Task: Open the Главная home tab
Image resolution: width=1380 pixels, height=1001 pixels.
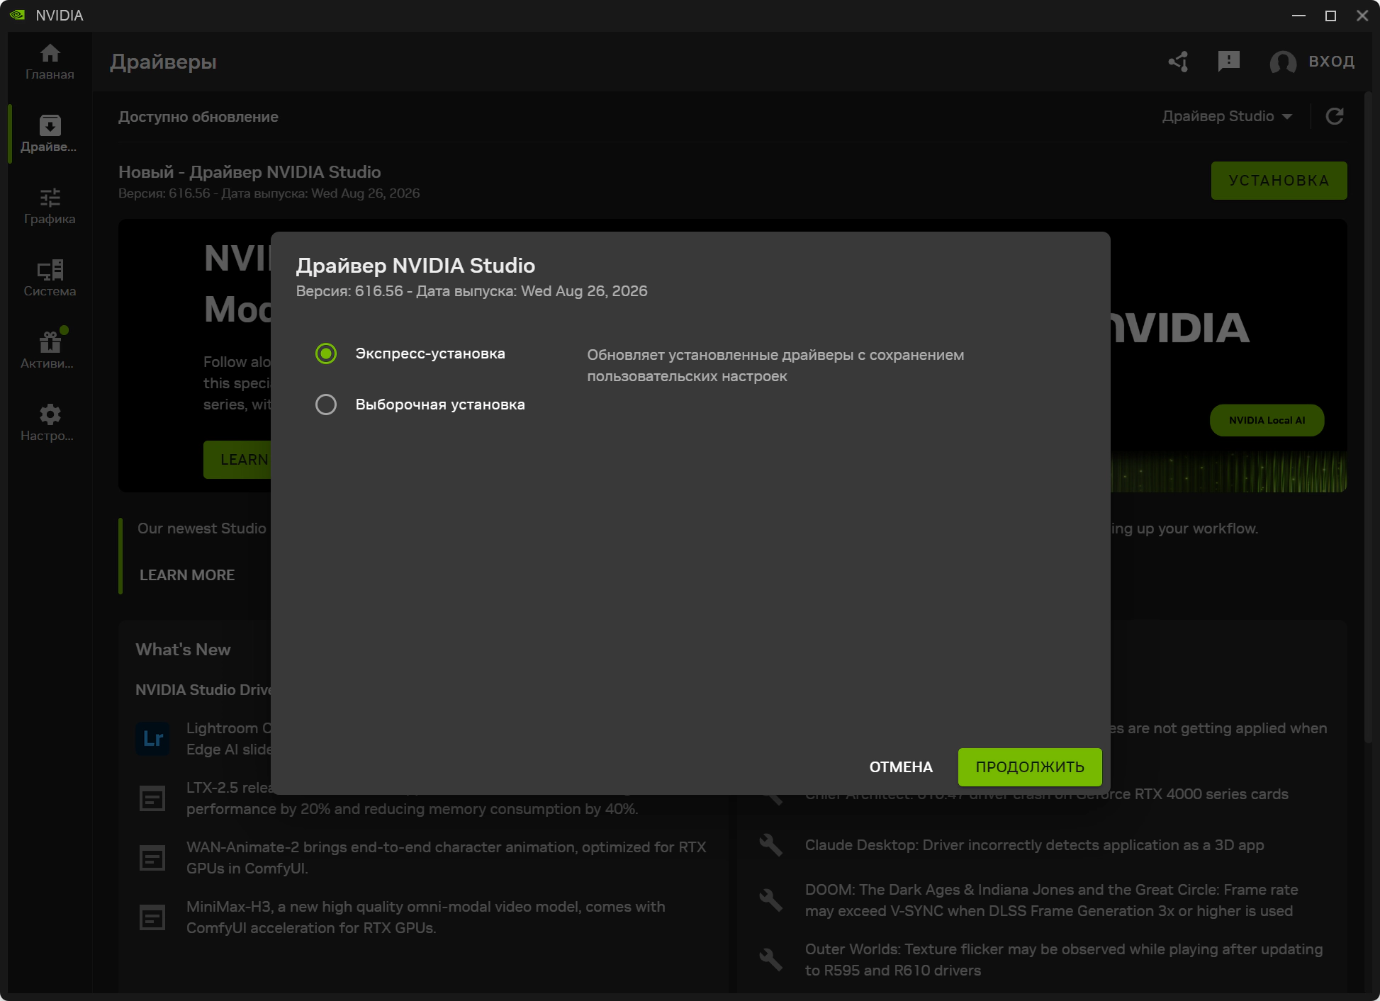Action: tap(50, 62)
